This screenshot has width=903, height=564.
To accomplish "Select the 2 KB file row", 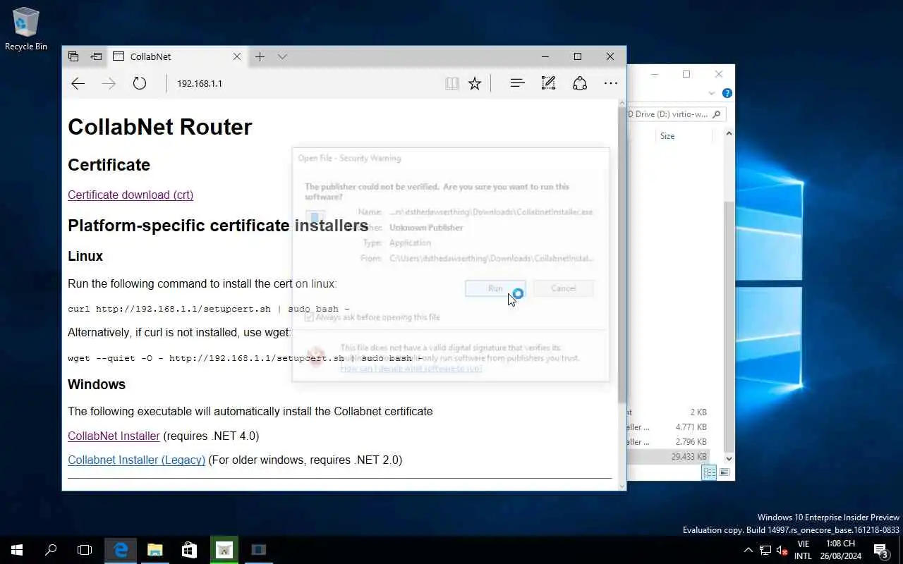I will pyautogui.click(x=668, y=412).
